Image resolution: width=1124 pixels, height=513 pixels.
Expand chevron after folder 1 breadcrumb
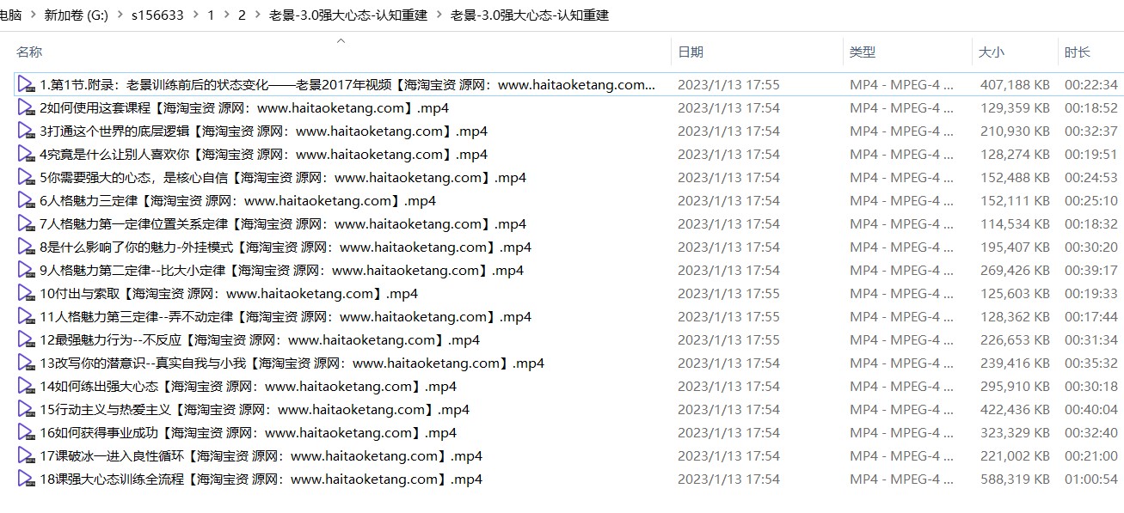click(x=226, y=15)
